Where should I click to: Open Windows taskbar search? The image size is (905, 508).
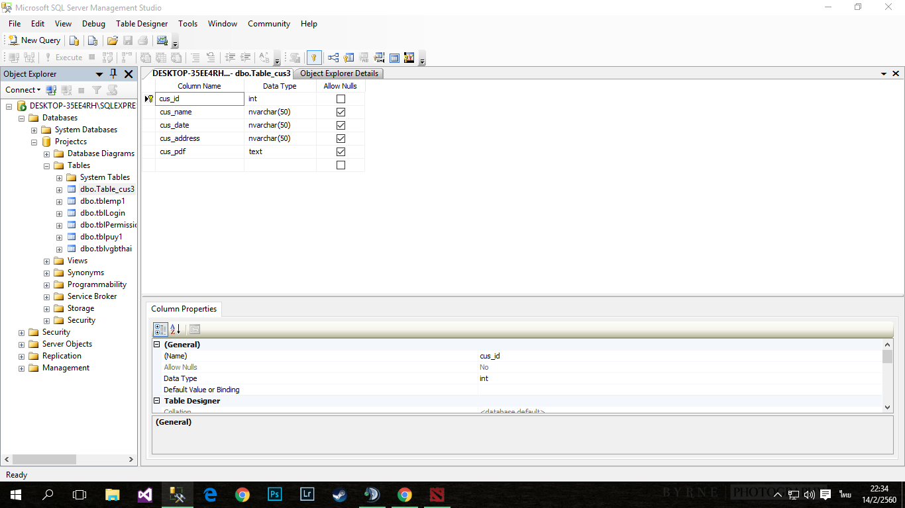(48, 495)
